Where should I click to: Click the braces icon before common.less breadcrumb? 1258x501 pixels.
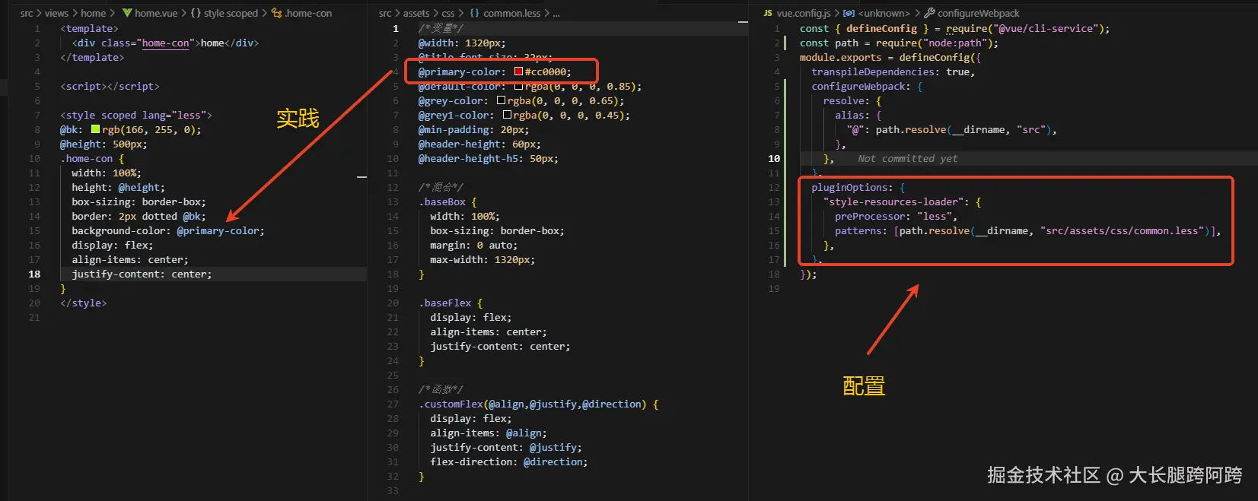pos(474,13)
